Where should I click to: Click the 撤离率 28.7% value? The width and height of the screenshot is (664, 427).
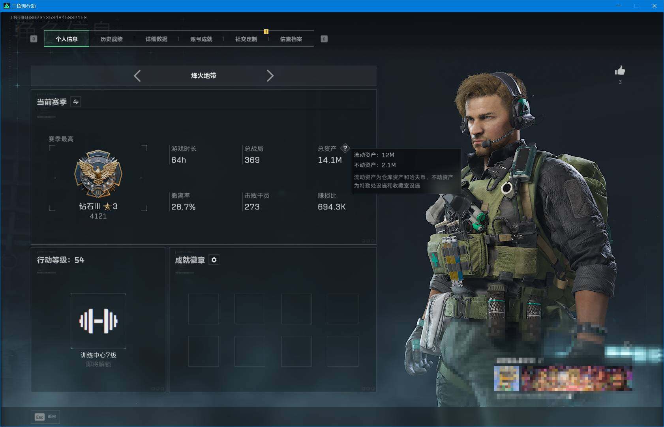[x=184, y=207]
